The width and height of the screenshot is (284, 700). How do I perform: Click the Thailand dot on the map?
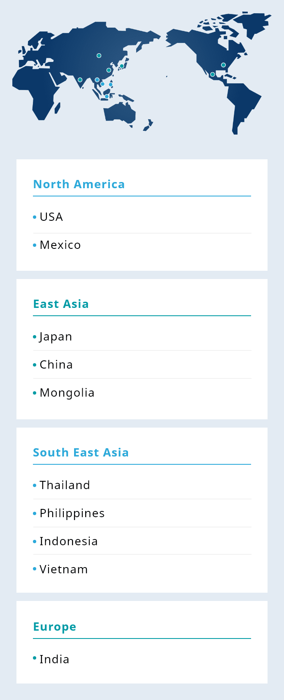(97, 80)
